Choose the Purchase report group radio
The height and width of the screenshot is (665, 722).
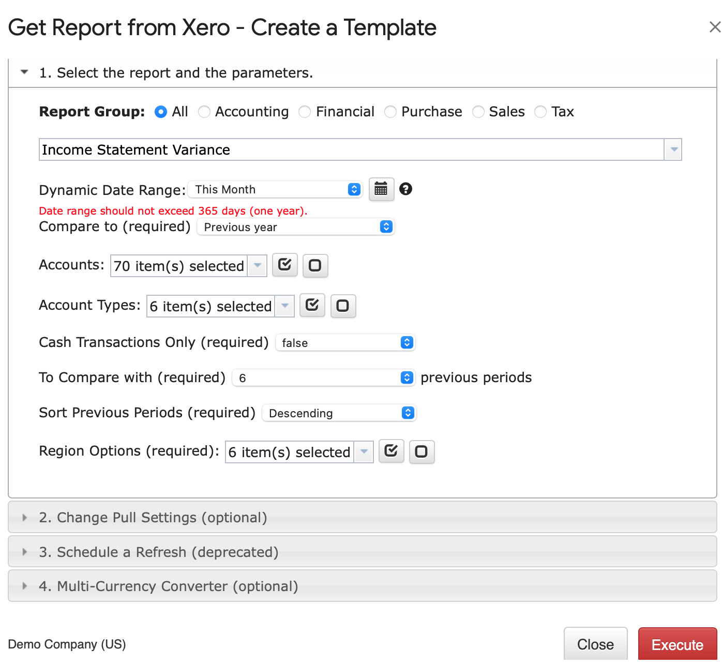click(390, 112)
